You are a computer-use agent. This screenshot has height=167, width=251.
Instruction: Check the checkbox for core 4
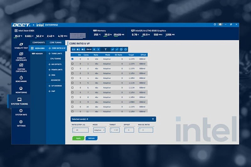click(72, 78)
